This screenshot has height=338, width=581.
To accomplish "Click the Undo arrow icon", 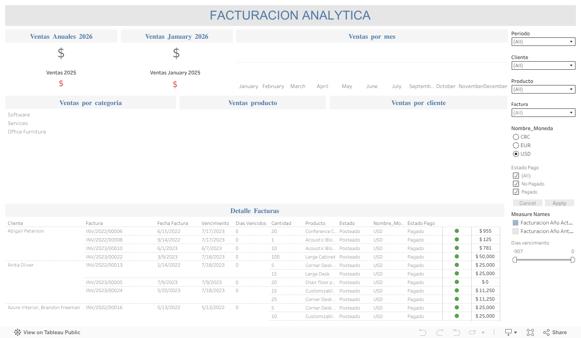I will 422,332.
